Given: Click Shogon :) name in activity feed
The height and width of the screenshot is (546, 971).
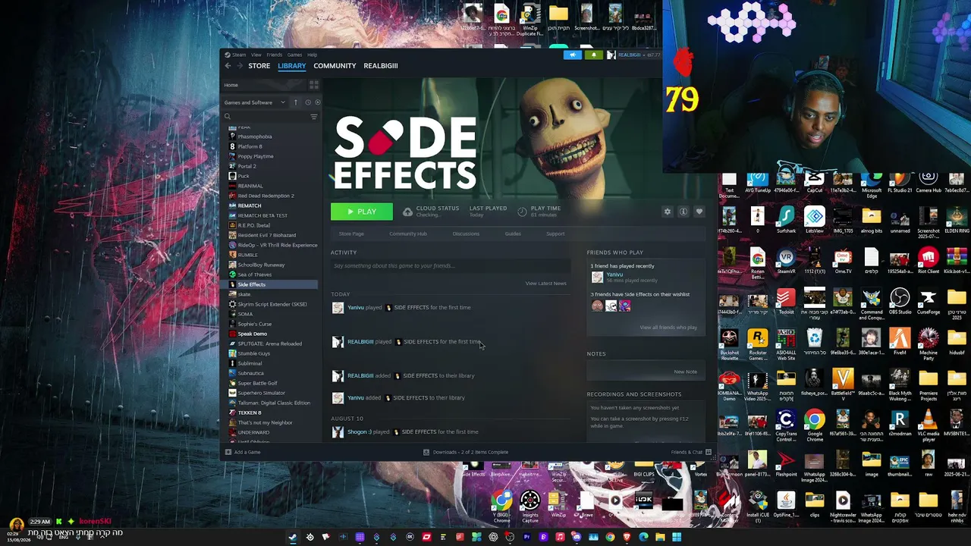Looking at the screenshot, I should tap(359, 431).
